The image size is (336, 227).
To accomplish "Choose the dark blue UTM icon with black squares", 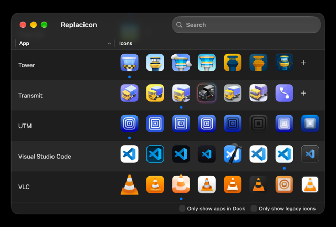I will (233, 123).
